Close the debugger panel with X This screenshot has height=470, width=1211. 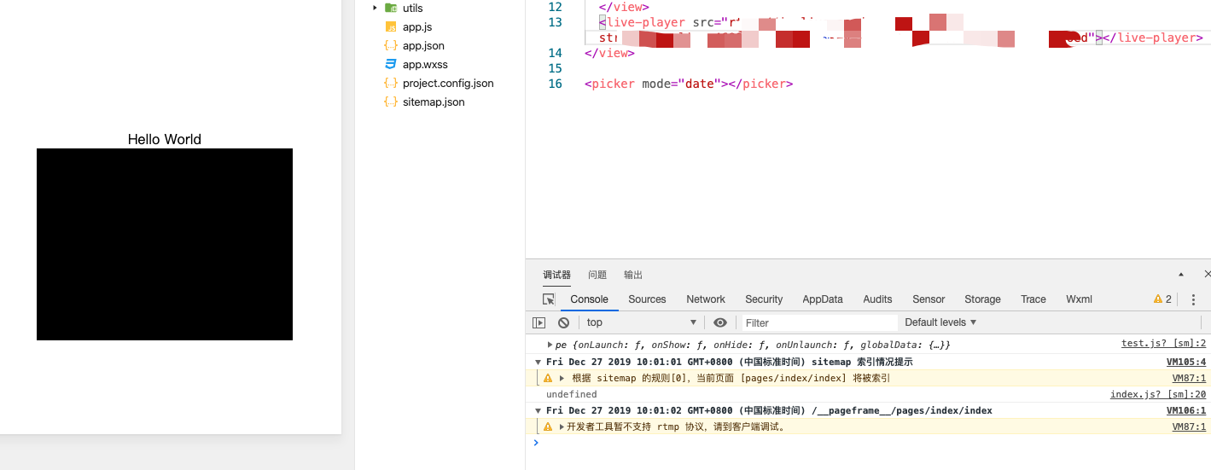pos(1207,275)
